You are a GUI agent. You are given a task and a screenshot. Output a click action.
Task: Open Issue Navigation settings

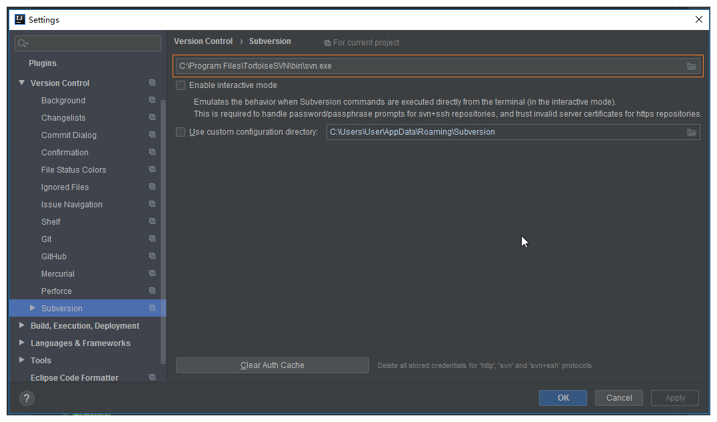point(72,205)
